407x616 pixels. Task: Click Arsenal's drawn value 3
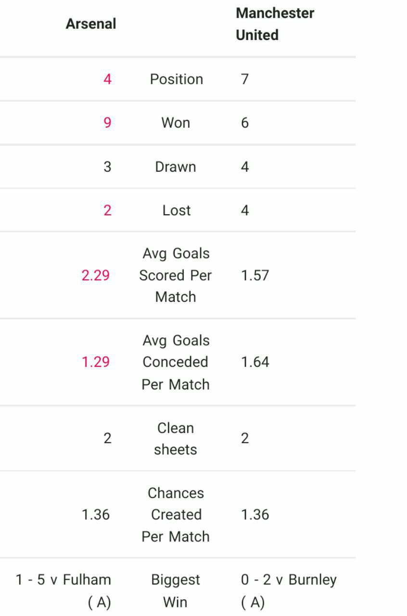click(x=107, y=167)
